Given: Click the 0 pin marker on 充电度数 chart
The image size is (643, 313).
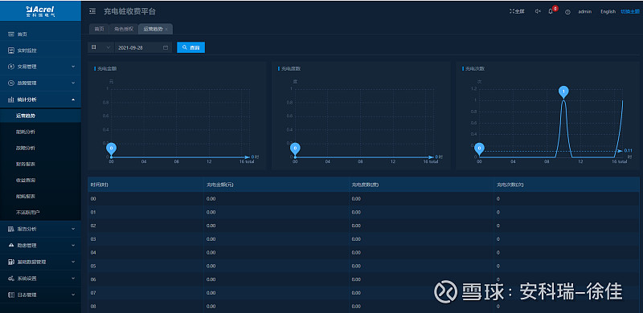Looking at the screenshot, I should tap(295, 148).
